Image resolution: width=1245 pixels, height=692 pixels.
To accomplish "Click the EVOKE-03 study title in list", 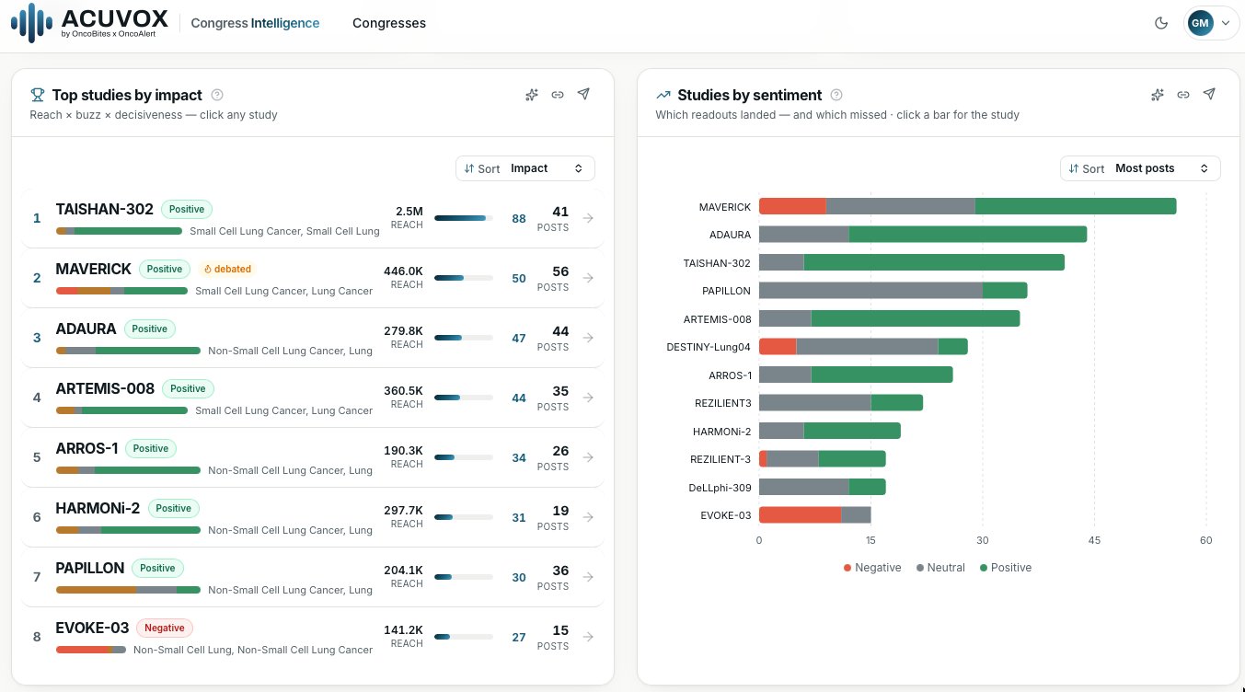I will tap(92, 628).
